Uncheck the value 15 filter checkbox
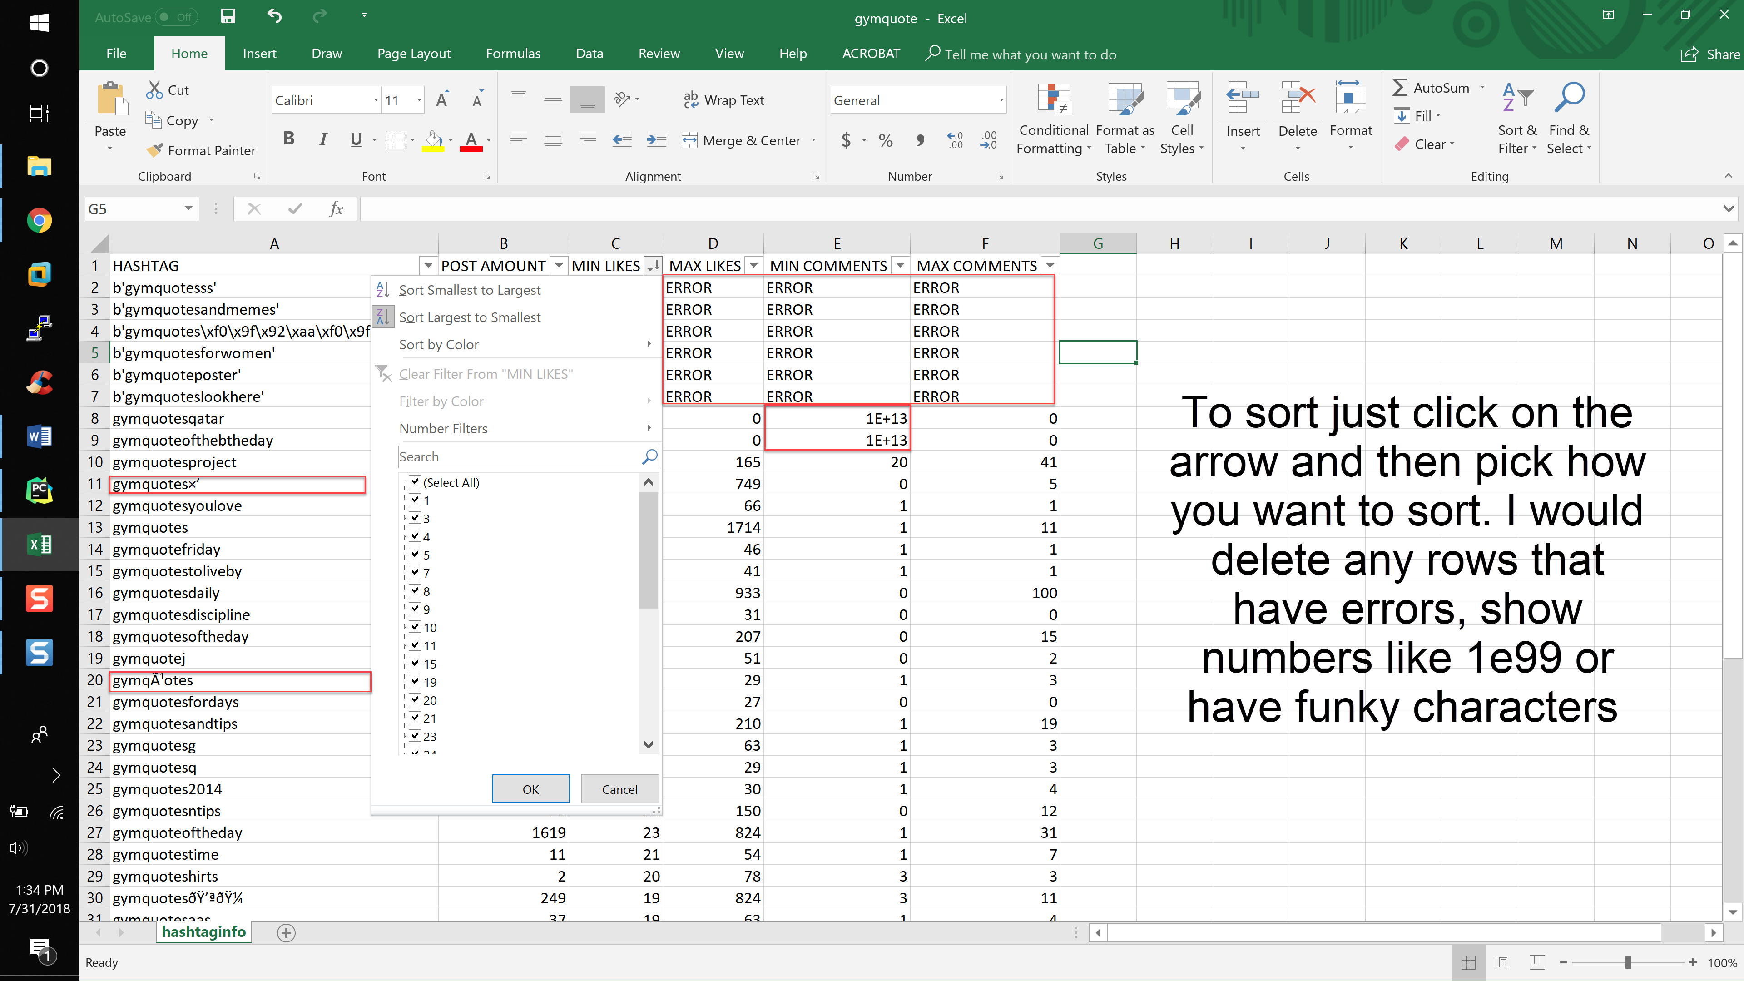 coord(415,664)
